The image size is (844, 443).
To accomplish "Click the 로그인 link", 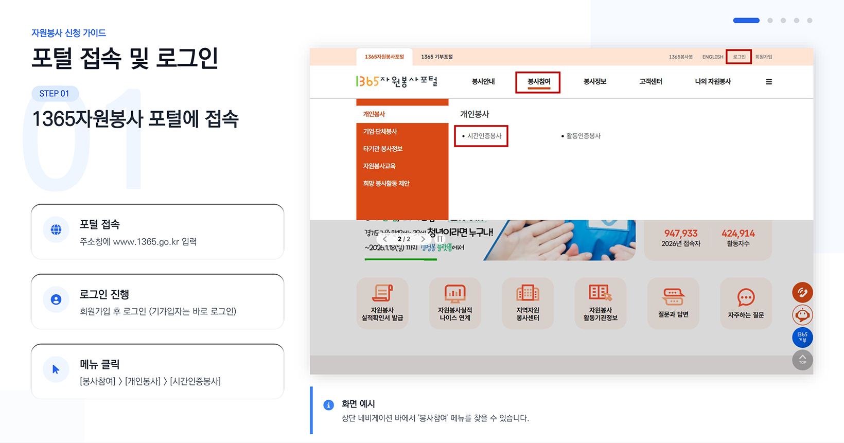I will 739,57.
